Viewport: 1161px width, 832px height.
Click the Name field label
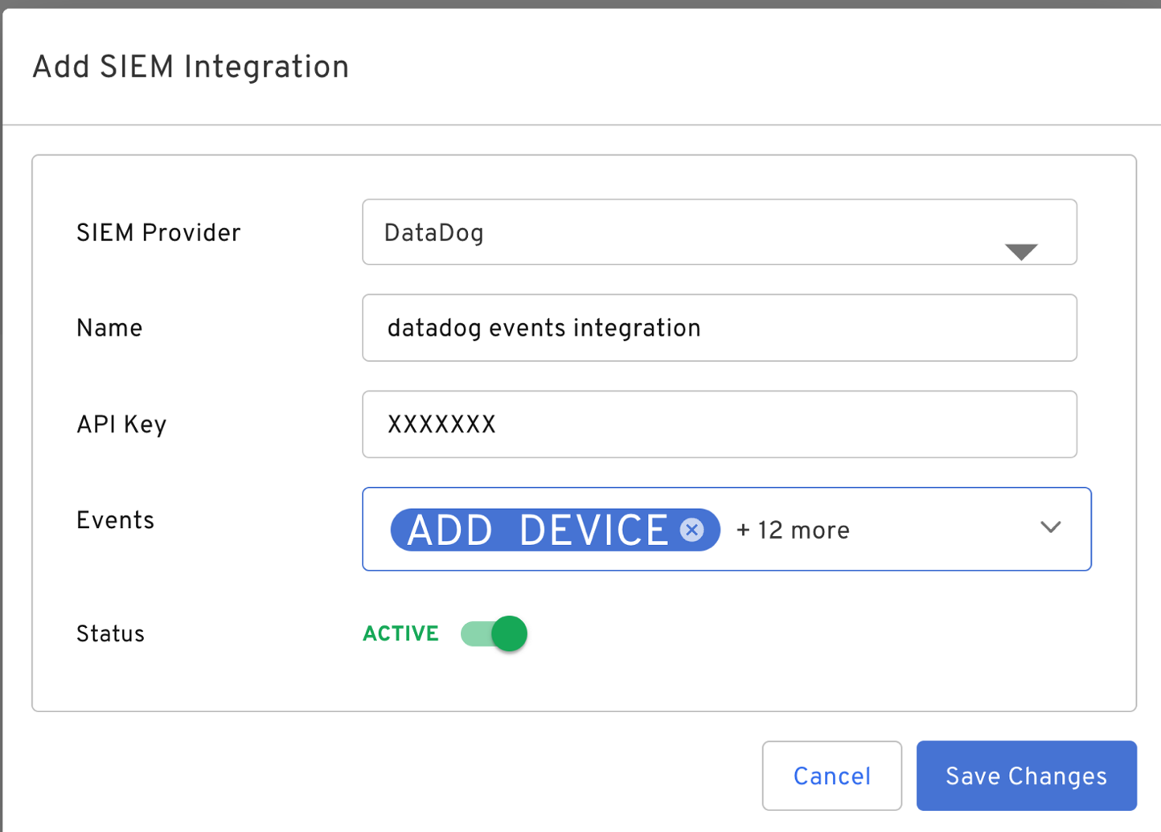pos(109,328)
